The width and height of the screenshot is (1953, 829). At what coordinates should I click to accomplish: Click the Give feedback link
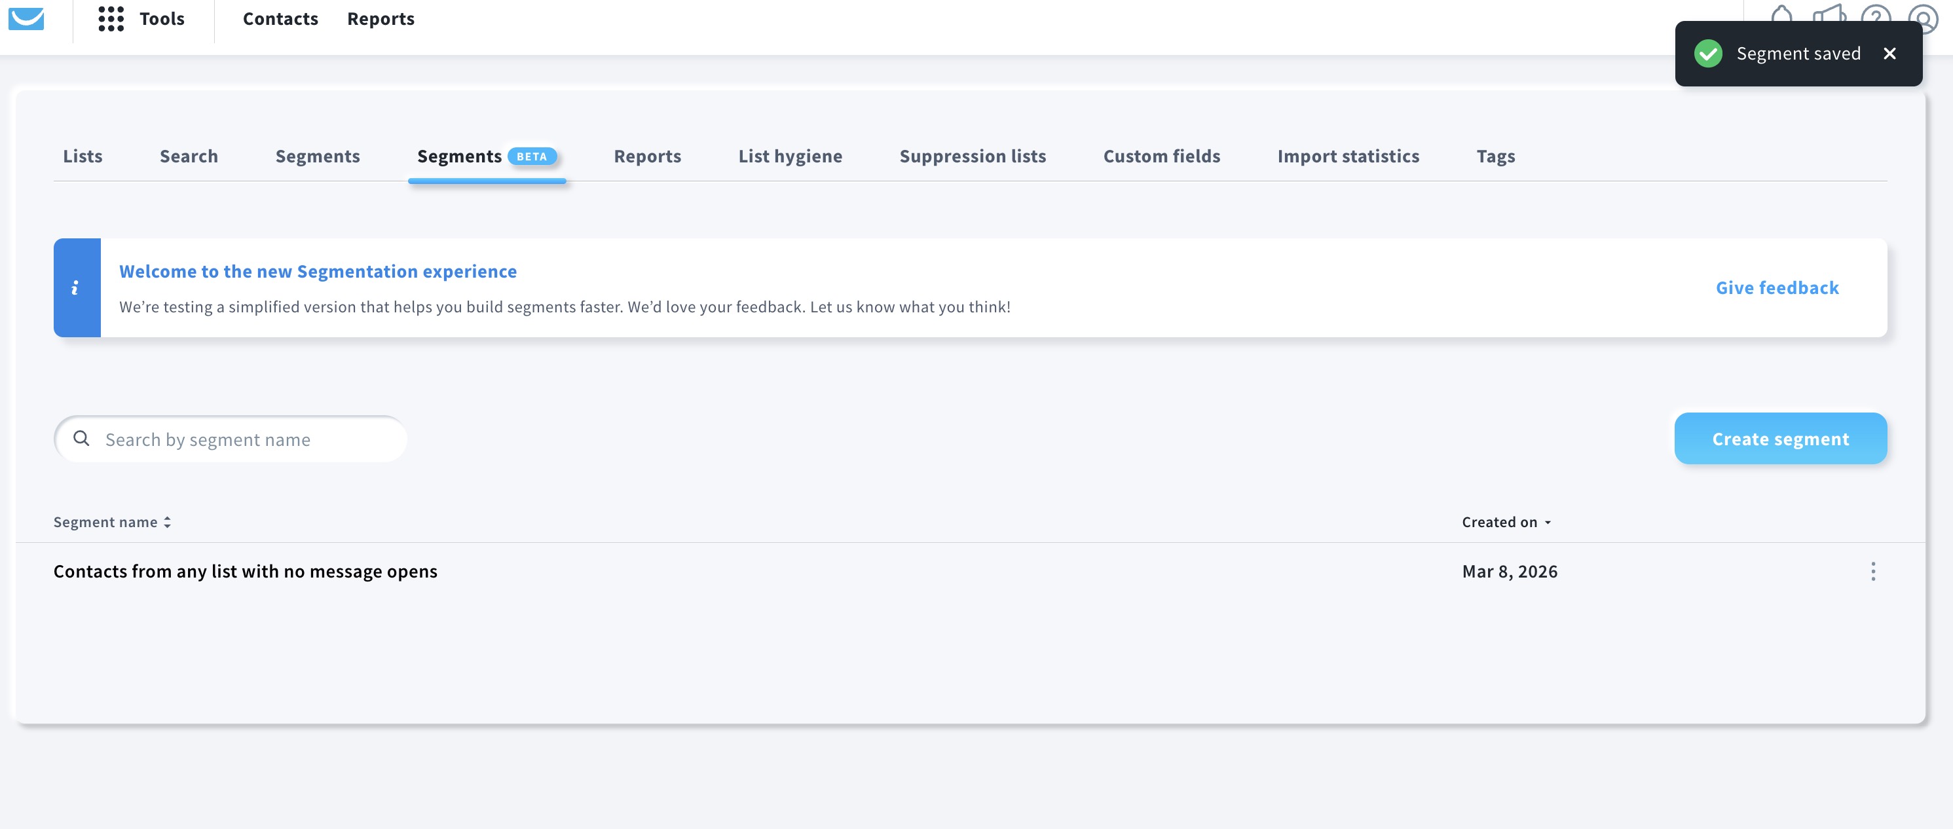[1777, 288]
